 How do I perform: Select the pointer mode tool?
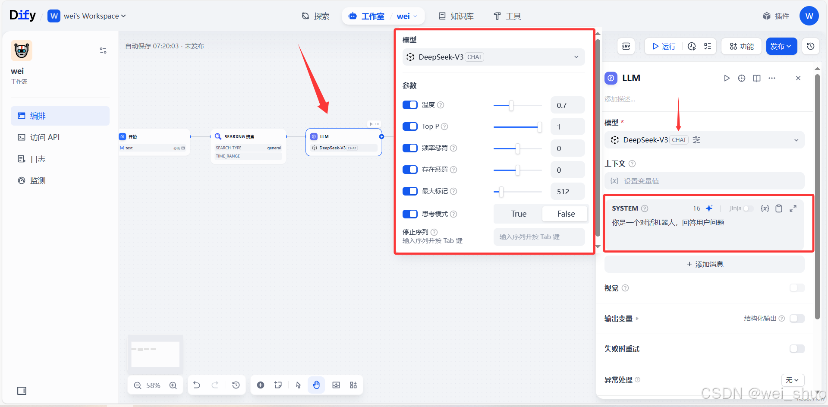click(298, 385)
